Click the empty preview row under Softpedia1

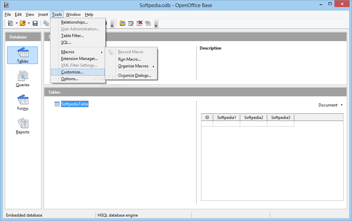[227, 124]
